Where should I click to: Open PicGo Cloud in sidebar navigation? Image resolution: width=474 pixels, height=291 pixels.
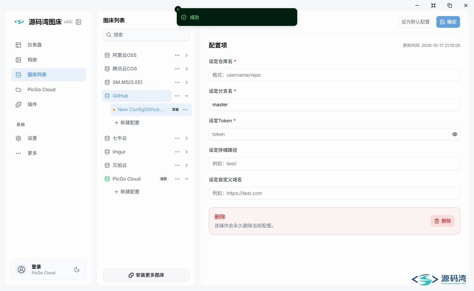tap(49, 89)
